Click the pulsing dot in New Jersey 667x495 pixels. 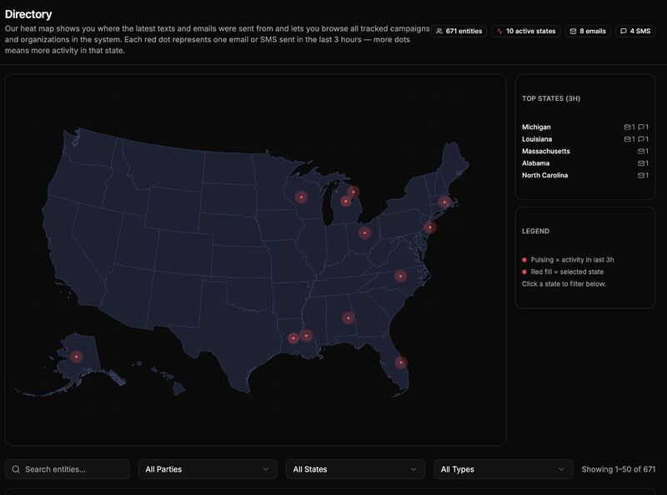click(x=430, y=227)
